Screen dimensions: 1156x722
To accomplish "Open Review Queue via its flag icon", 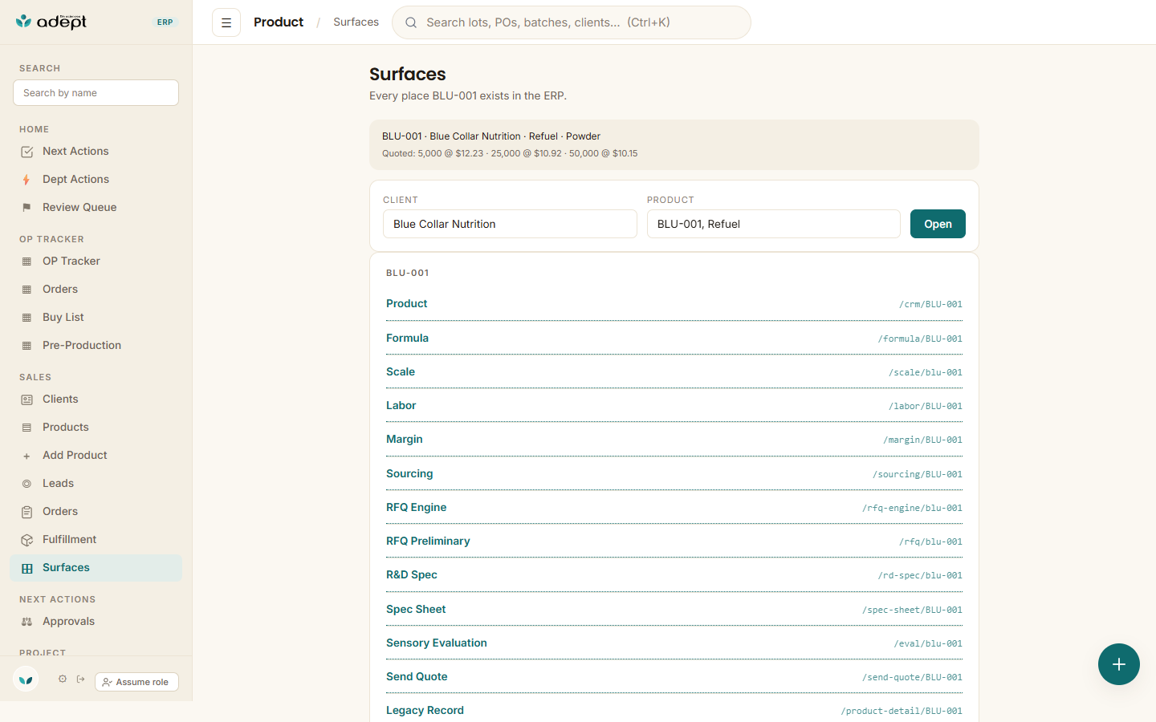I will pyautogui.click(x=26, y=208).
